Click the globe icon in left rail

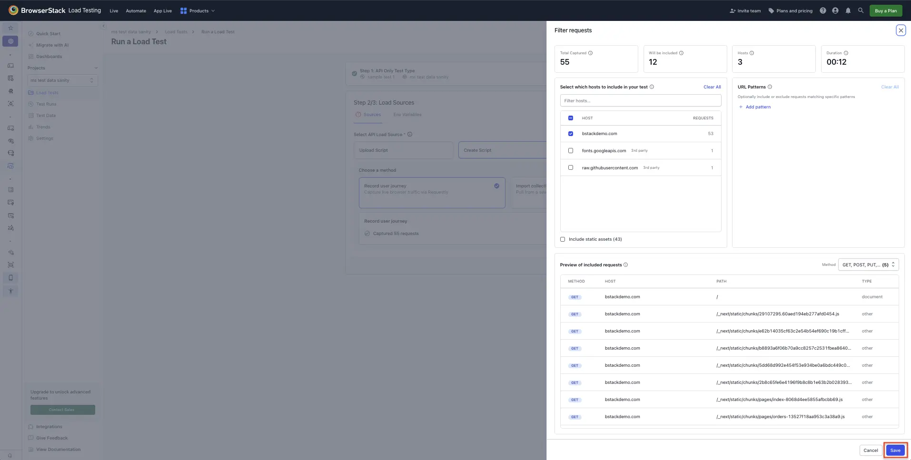pos(10,41)
